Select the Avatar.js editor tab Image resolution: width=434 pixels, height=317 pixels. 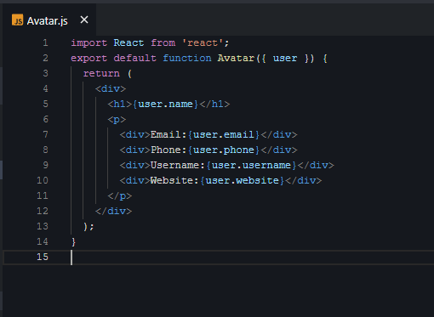pos(49,20)
